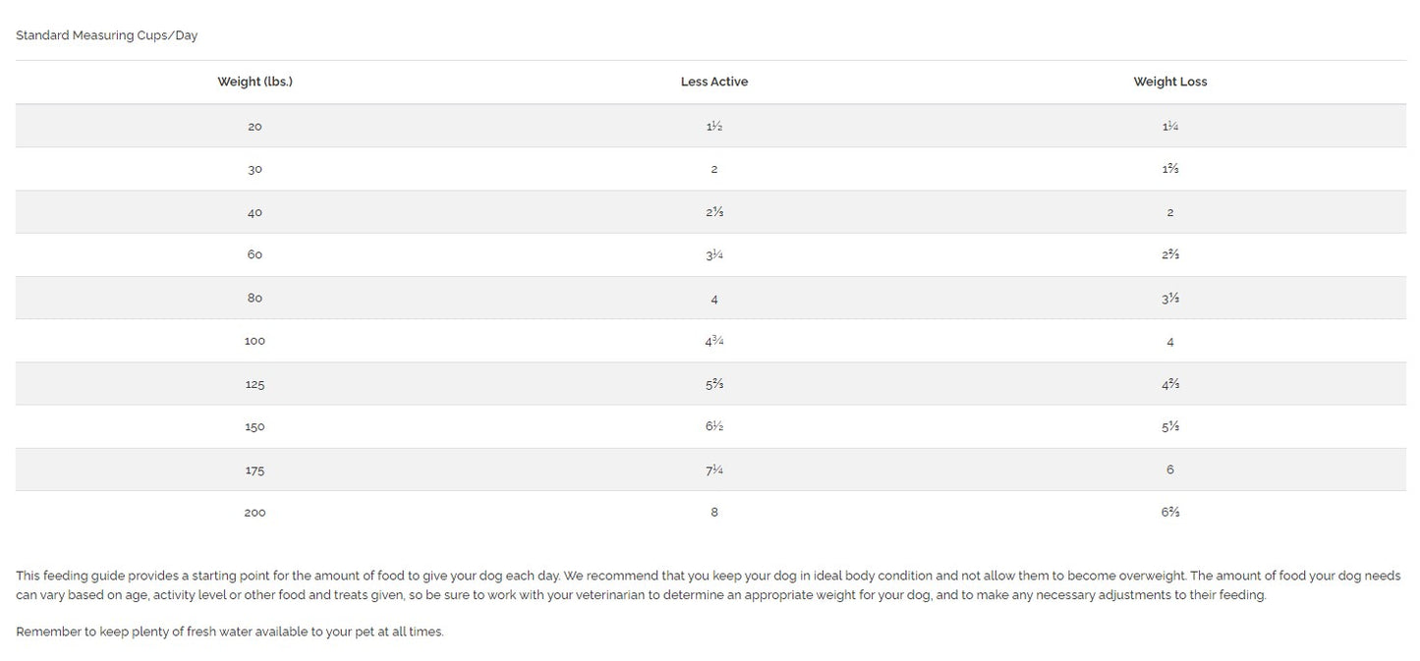Image resolution: width=1420 pixels, height=661 pixels.
Task: Click the Standard Measuring Cups/Day caption
Action: pyautogui.click(x=106, y=35)
